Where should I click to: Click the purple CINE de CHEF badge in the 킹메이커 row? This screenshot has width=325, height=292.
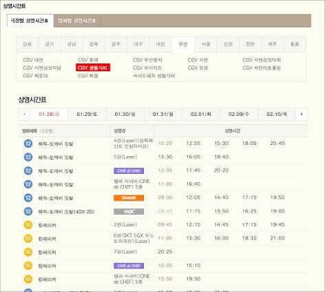point(129,266)
